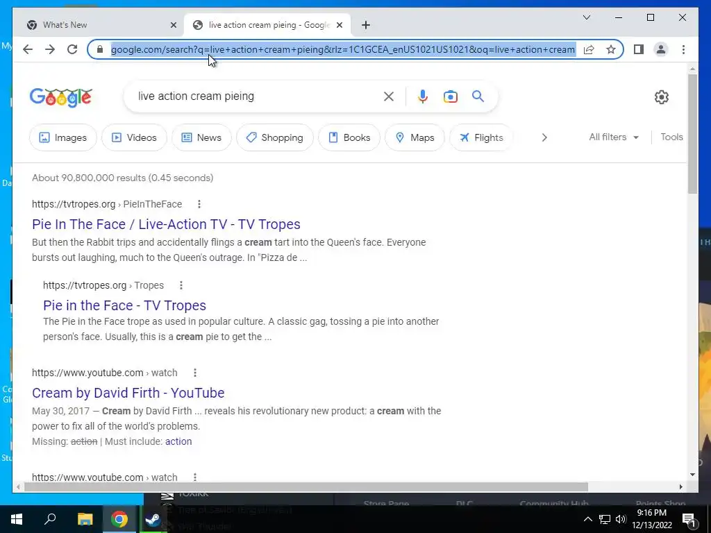Screen dimensions: 711x533
Task: Click the selected URL in address bar
Action: 343,49
